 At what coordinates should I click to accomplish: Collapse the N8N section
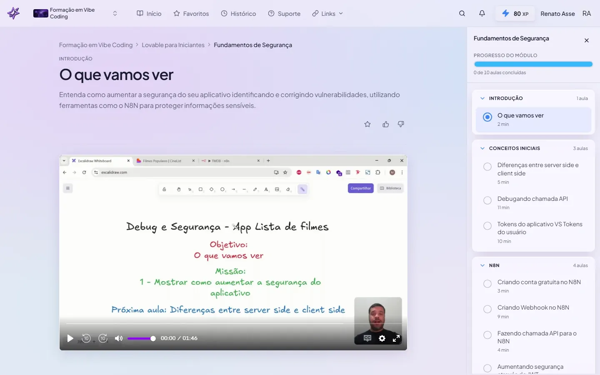click(482, 265)
